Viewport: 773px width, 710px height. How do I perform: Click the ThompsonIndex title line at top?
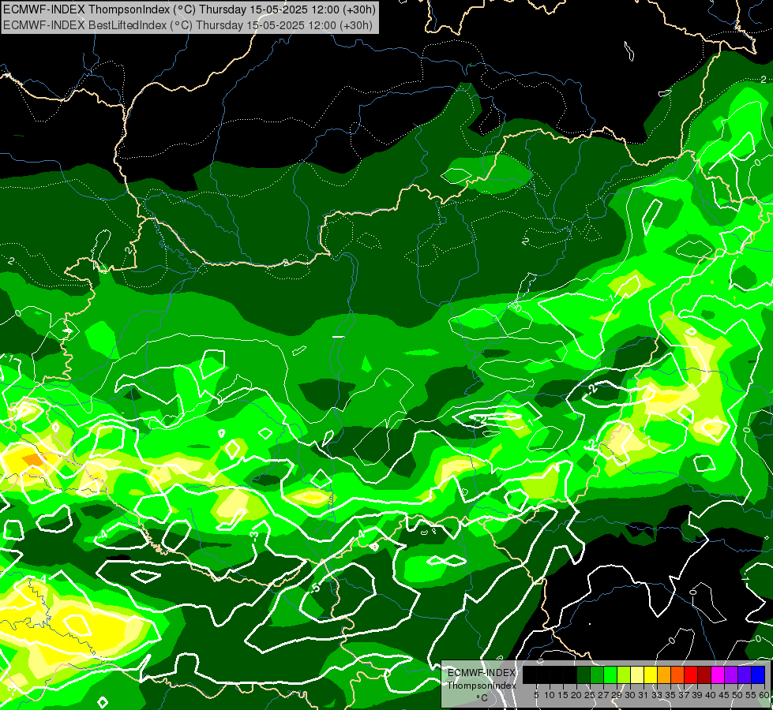(189, 9)
